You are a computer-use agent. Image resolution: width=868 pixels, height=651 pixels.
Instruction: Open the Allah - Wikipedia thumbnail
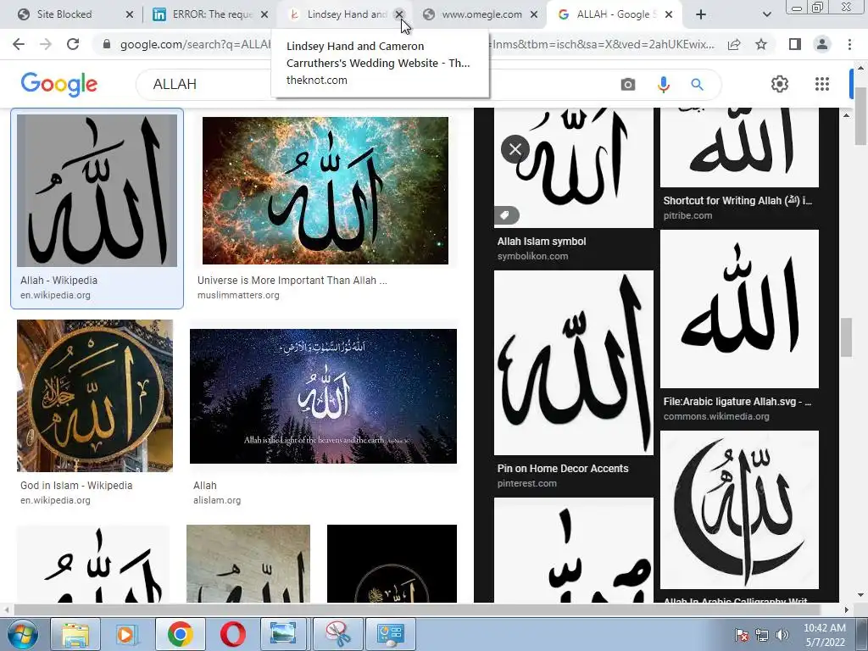(x=97, y=191)
